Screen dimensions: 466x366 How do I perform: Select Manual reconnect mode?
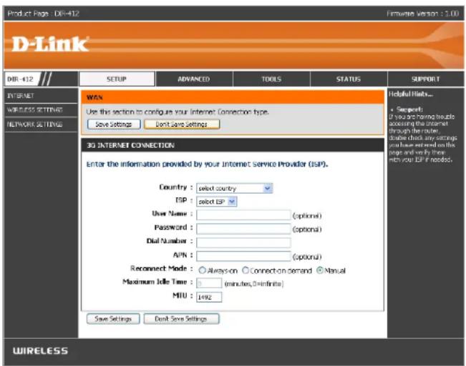coord(320,270)
